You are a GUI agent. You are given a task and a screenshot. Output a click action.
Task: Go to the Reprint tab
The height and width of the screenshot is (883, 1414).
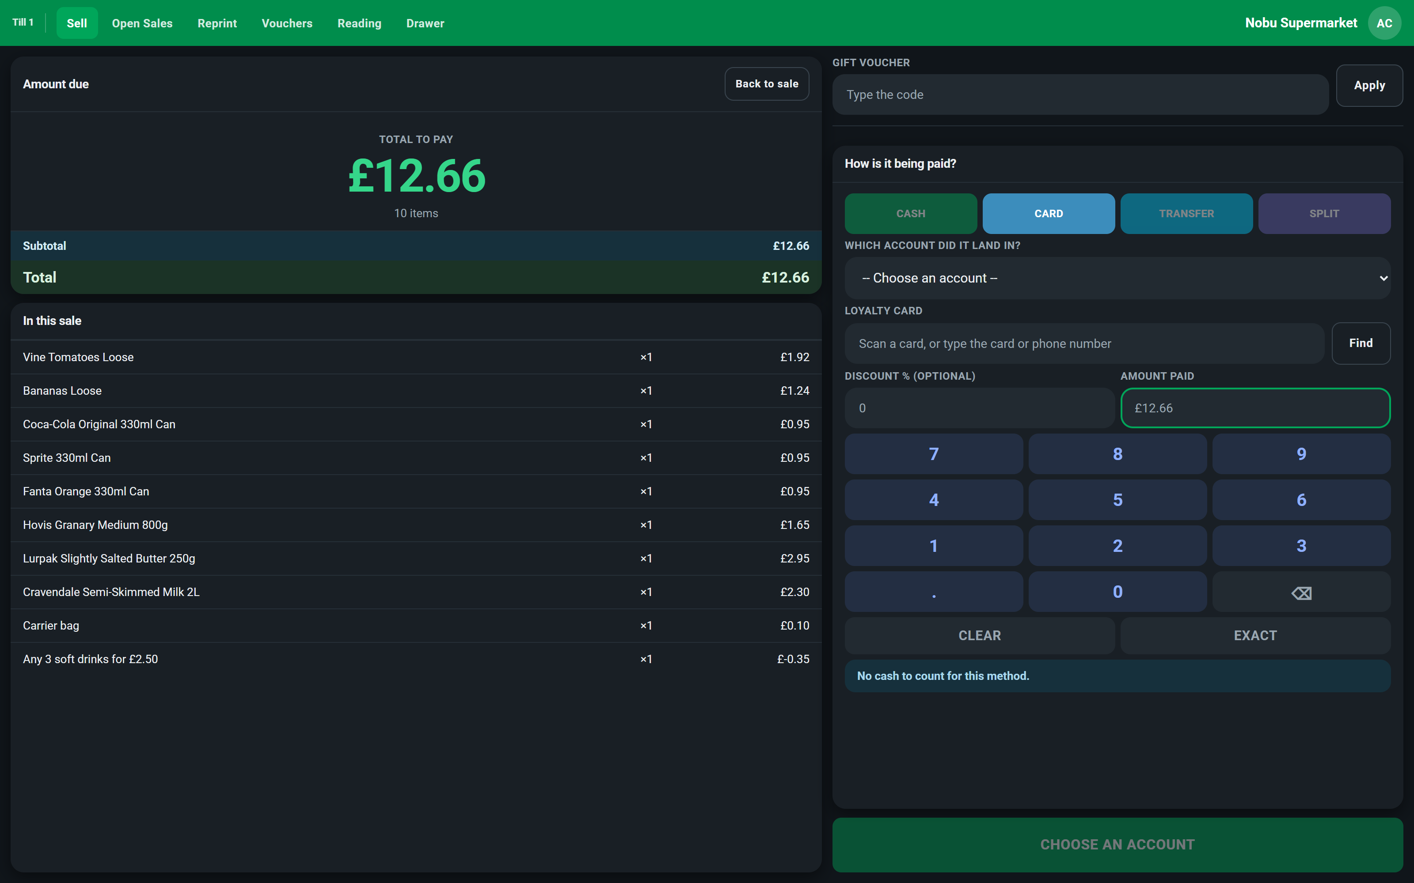point(217,23)
